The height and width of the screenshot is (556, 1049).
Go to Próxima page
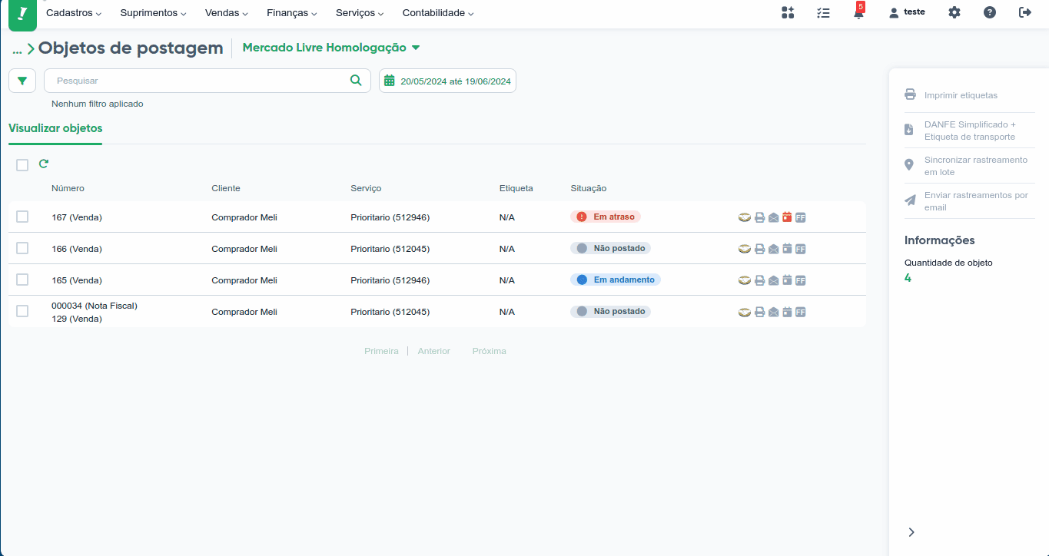(x=490, y=351)
